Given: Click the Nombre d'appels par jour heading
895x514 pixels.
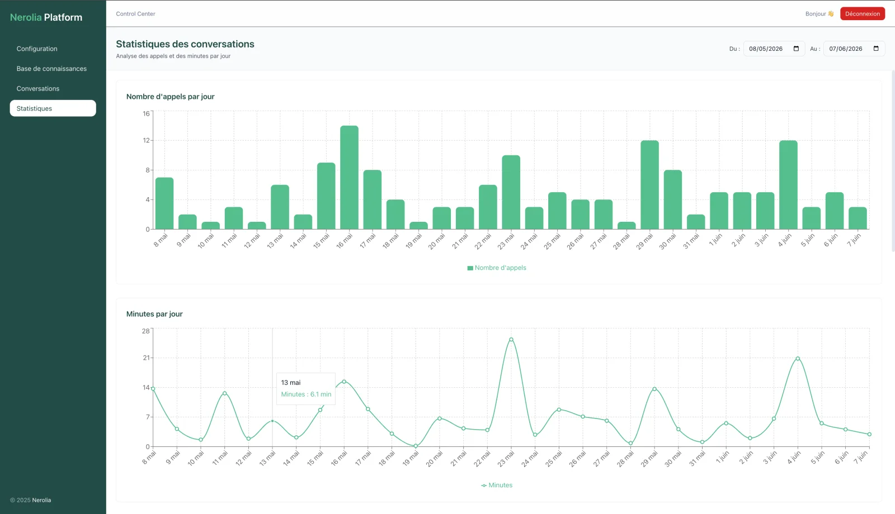Looking at the screenshot, I should pyautogui.click(x=171, y=97).
